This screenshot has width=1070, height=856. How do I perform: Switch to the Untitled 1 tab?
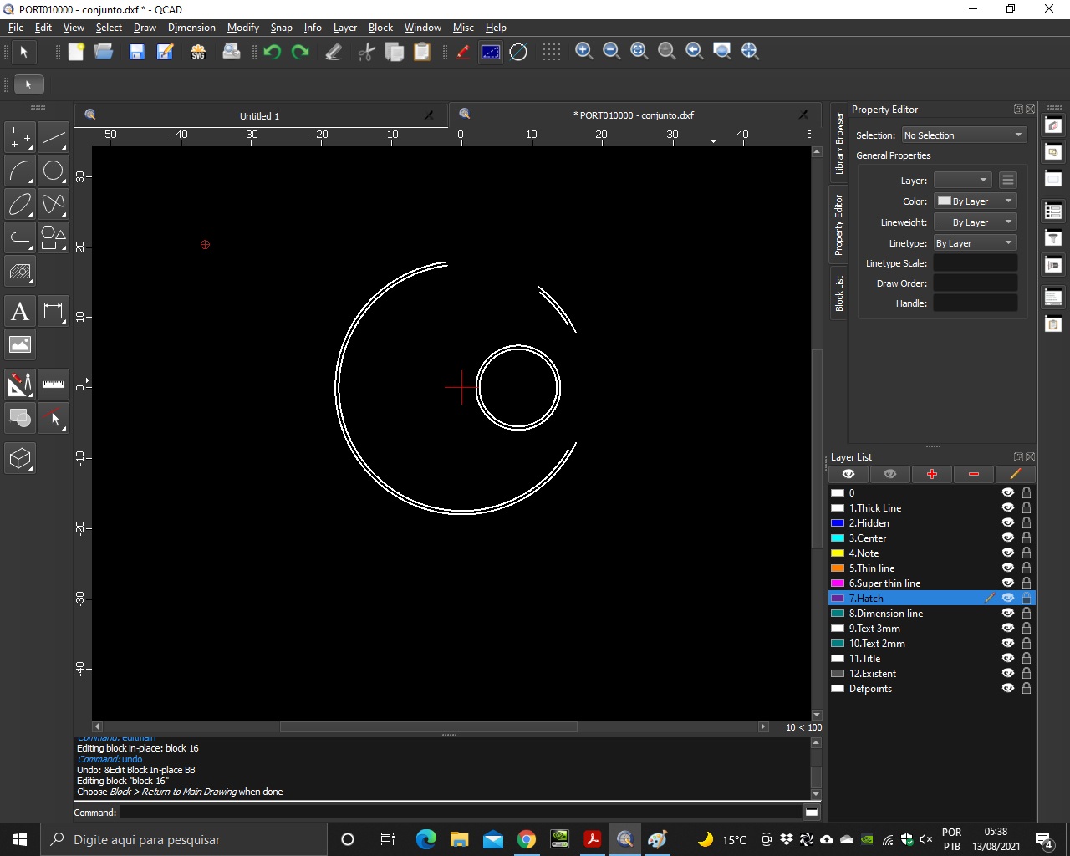[259, 116]
